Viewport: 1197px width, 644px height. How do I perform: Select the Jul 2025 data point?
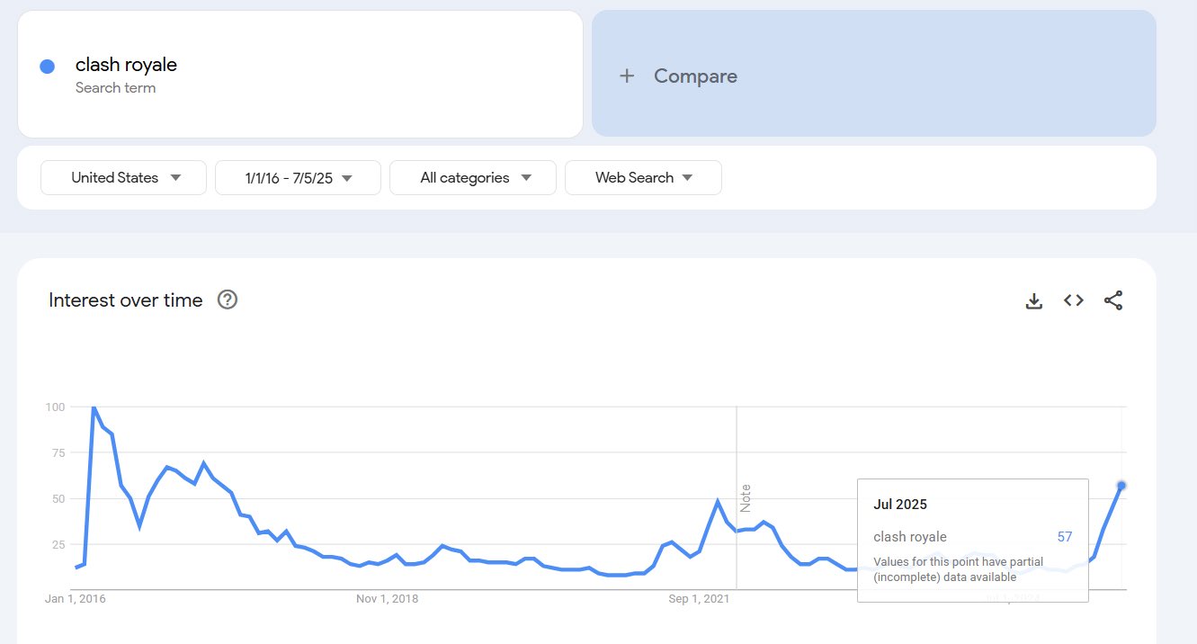1121,486
